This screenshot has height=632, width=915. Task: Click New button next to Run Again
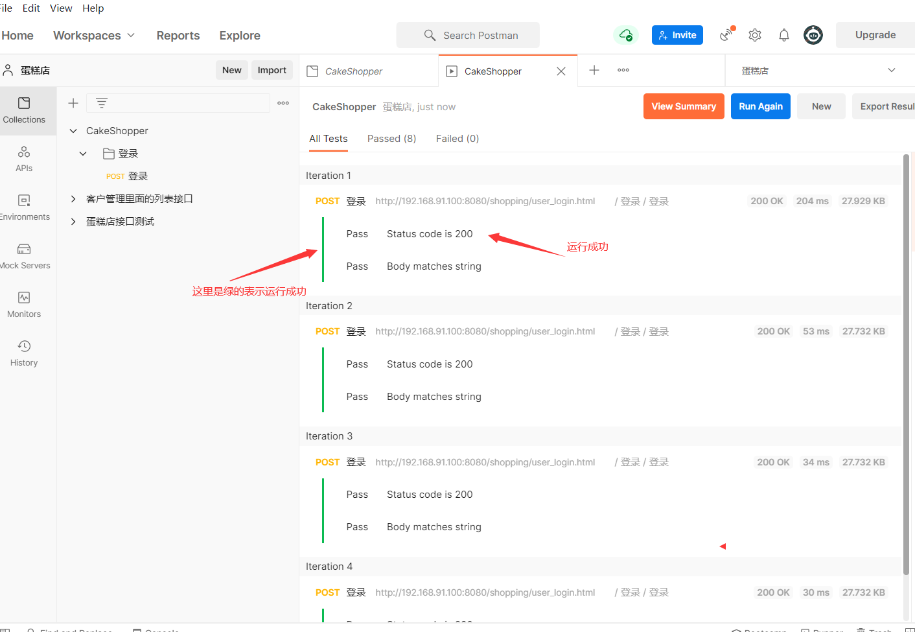821,106
